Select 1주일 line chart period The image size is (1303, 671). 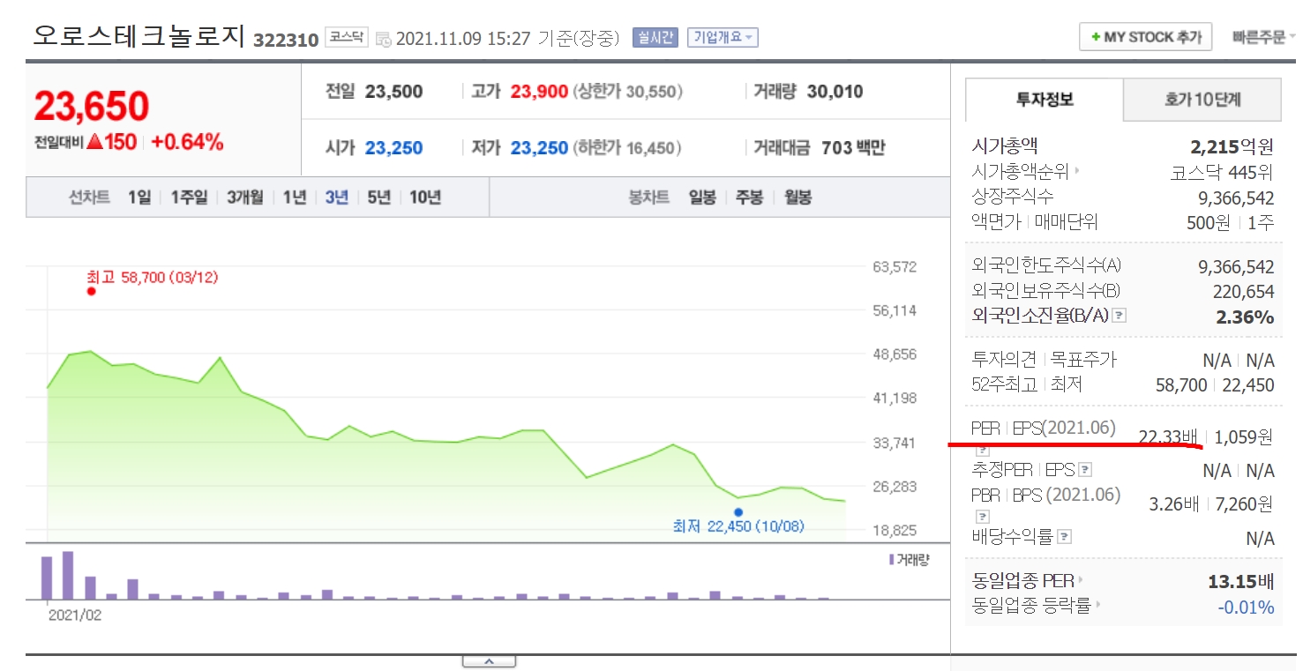click(x=189, y=198)
